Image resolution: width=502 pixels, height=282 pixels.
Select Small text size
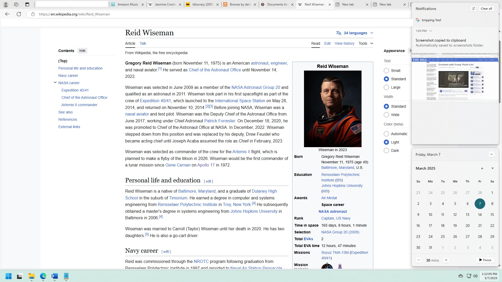click(386, 71)
